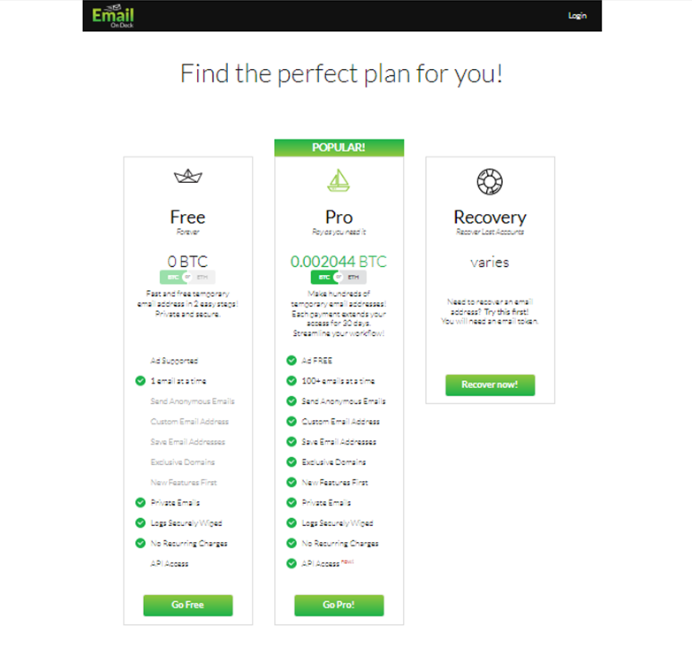Click the checkmark next to Exclusive Domains in Pro
This screenshot has width=692, height=648.
292,462
